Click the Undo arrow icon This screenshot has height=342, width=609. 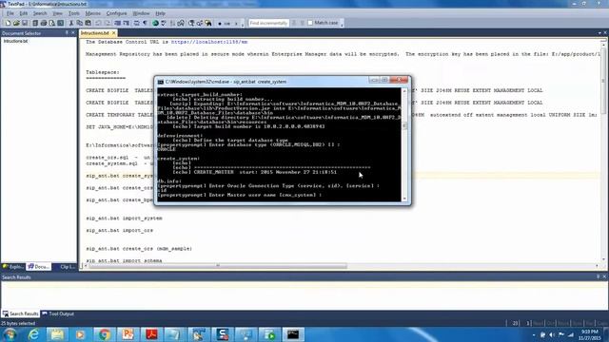[98, 23]
